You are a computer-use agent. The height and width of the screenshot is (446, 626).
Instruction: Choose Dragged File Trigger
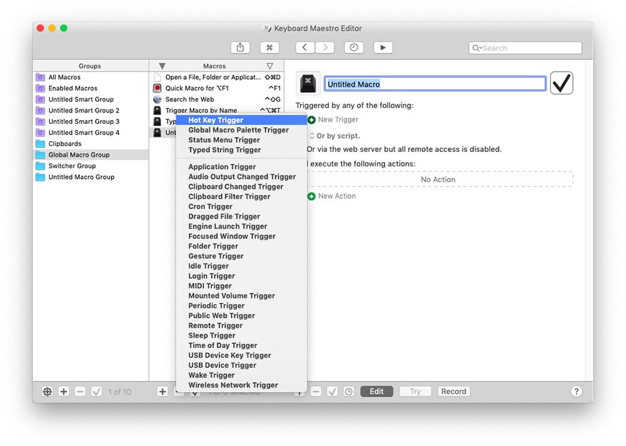click(241, 217)
